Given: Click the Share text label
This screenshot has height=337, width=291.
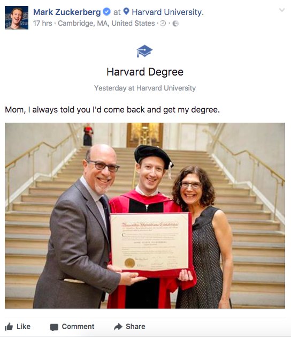Looking at the screenshot, I should click(x=135, y=326).
